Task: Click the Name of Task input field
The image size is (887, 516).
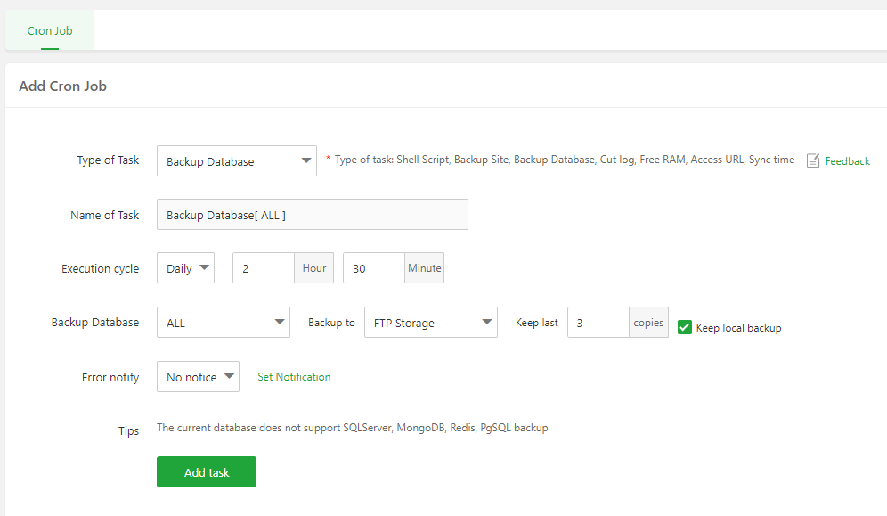Action: point(313,215)
